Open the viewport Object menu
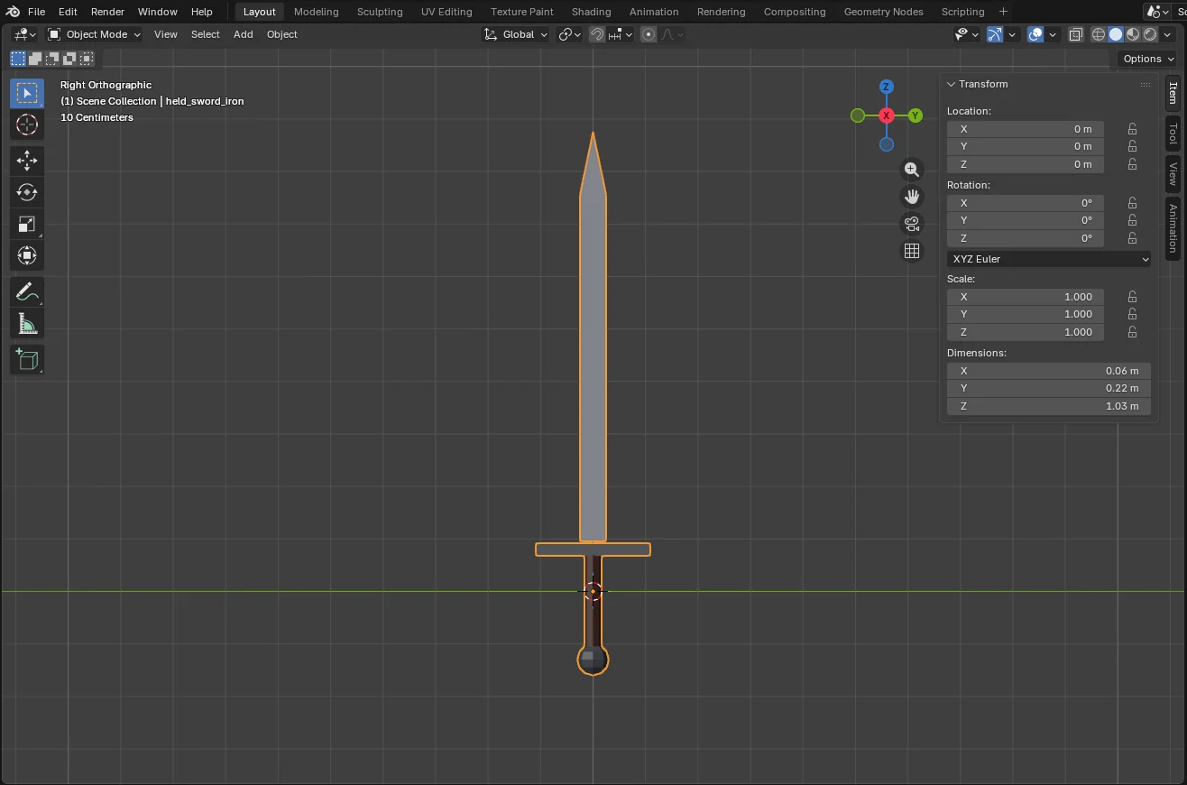This screenshot has height=785, width=1187. (281, 34)
